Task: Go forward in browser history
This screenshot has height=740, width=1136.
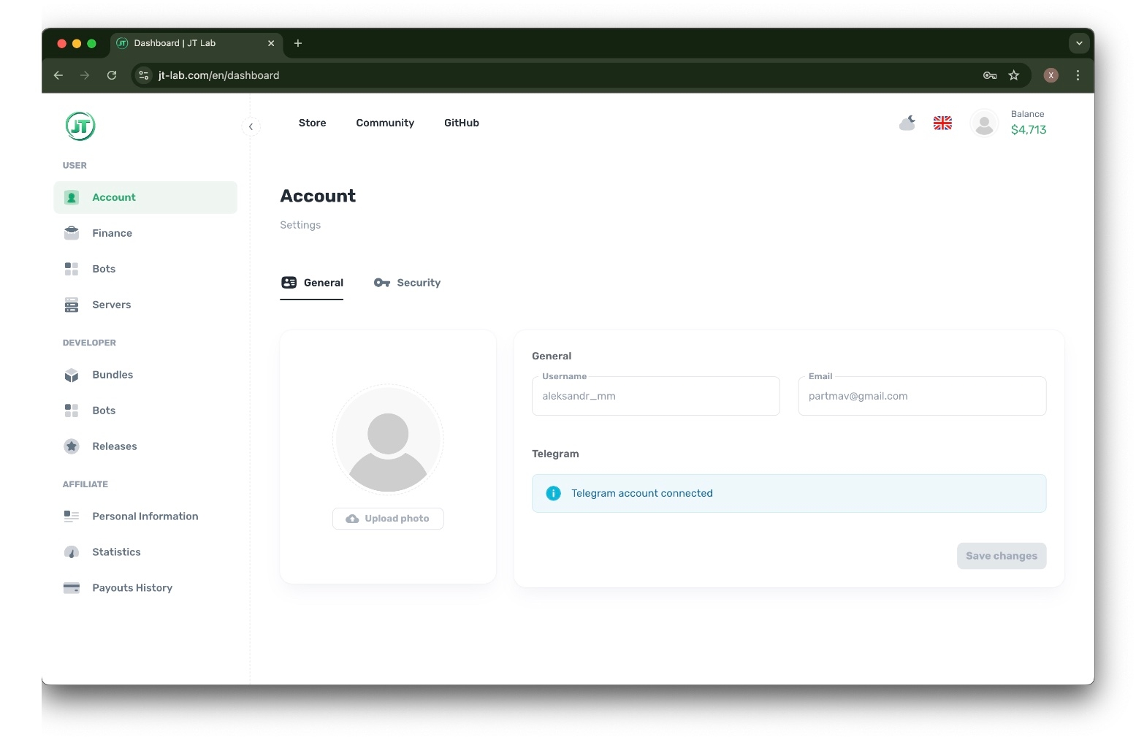Action: tap(85, 75)
